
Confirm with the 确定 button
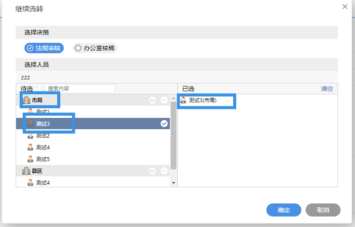[x=283, y=210]
